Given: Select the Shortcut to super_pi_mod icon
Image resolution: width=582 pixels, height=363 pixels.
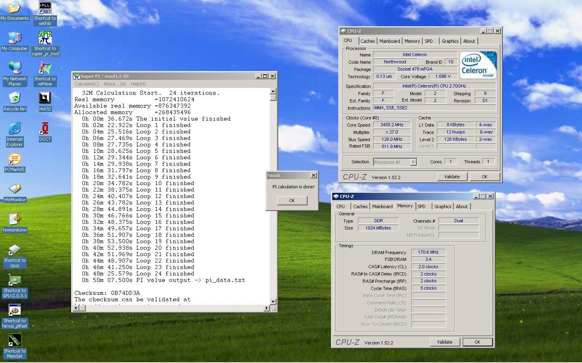Looking at the screenshot, I should (45, 44).
